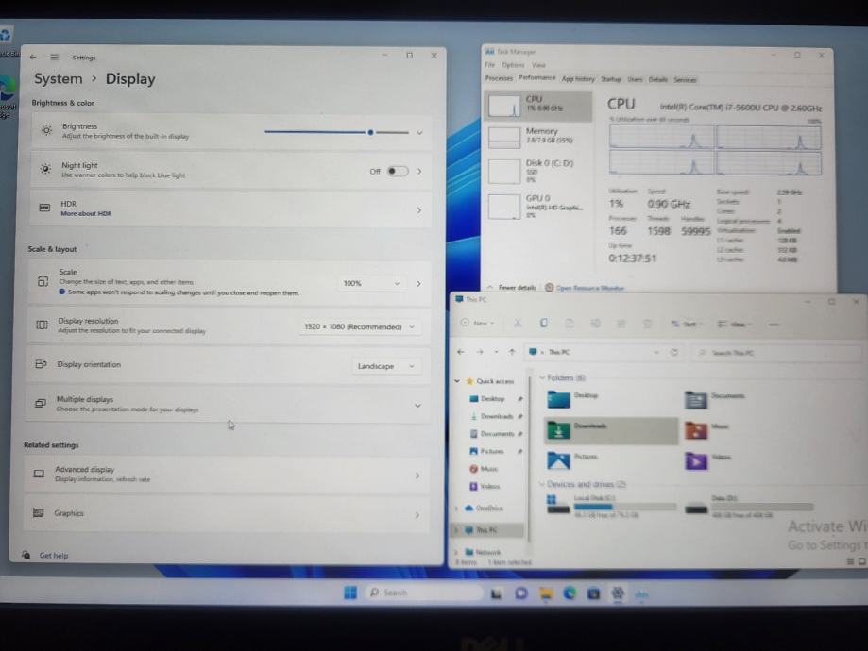Open the View dropdown in File Explorer
This screenshot has width=868, height=651.
point(734,325)
